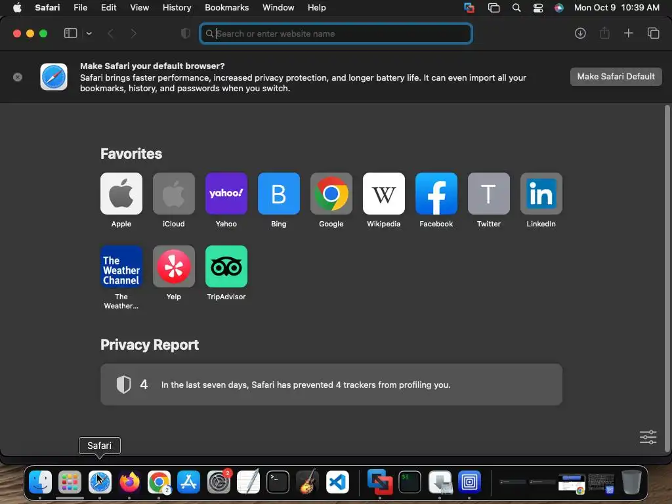This screenshot has width=672, height=504.
Task: Click the page vertical scrollbar
Action: tap(667, 278)
